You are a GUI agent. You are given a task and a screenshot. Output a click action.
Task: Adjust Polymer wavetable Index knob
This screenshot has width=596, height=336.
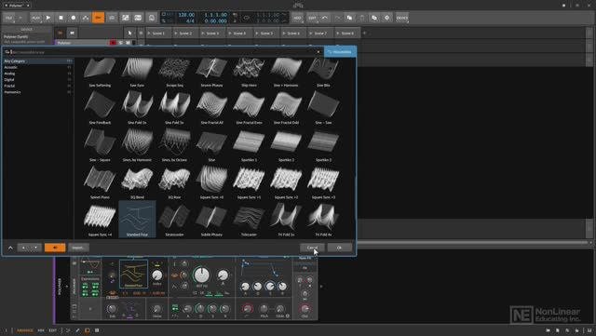pyautogui.click(x=157, y=275)
